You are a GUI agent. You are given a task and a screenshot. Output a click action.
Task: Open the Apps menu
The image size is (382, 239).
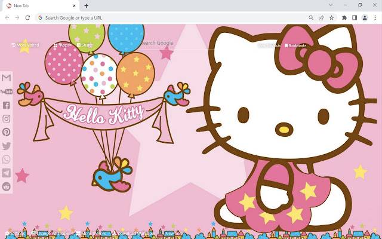point(62,45)
